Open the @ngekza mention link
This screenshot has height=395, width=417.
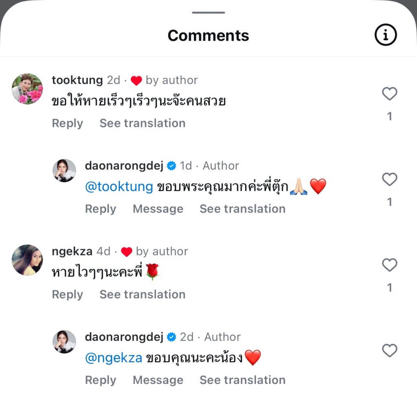(x=114, y=358)
